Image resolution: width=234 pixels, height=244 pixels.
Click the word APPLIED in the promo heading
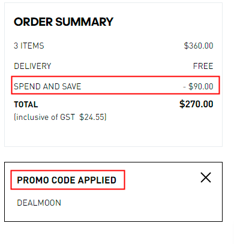(x=97, y=180)
